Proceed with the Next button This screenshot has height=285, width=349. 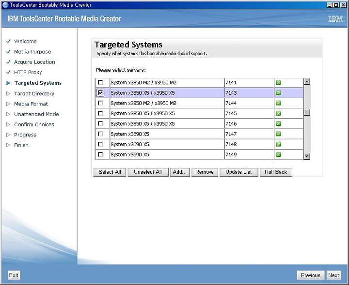click(333, 275)
